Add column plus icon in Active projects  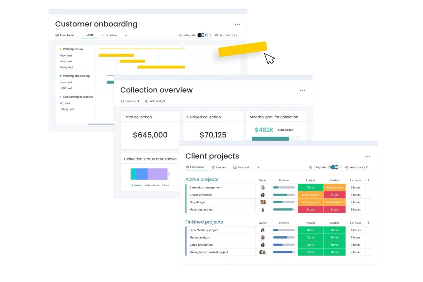[368, 180]
